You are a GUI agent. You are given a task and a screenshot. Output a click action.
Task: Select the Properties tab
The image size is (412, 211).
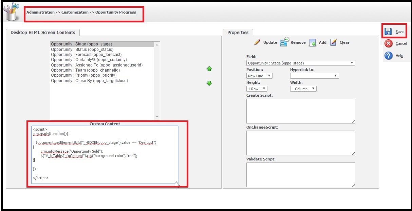[238, 33]
